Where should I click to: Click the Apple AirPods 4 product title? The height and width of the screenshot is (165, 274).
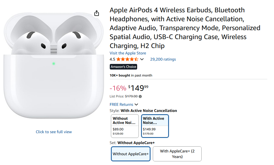tap(185, 28)
